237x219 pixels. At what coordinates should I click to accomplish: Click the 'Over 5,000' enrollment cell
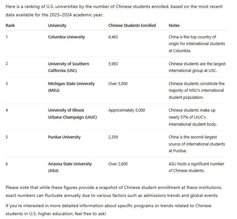(x=118, y=83)
